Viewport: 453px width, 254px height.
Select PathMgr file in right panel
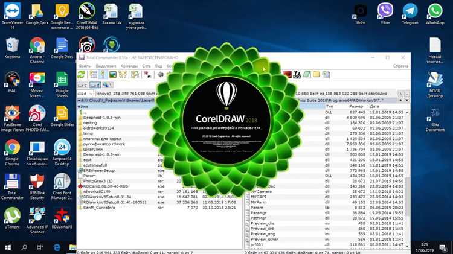point(259,218)
